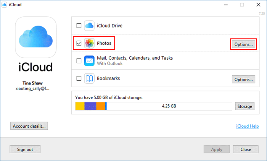The height and width of the screenshot is (161, 267).
Task: Click the yellow segment of the storage bar
Action: [80, 106]
